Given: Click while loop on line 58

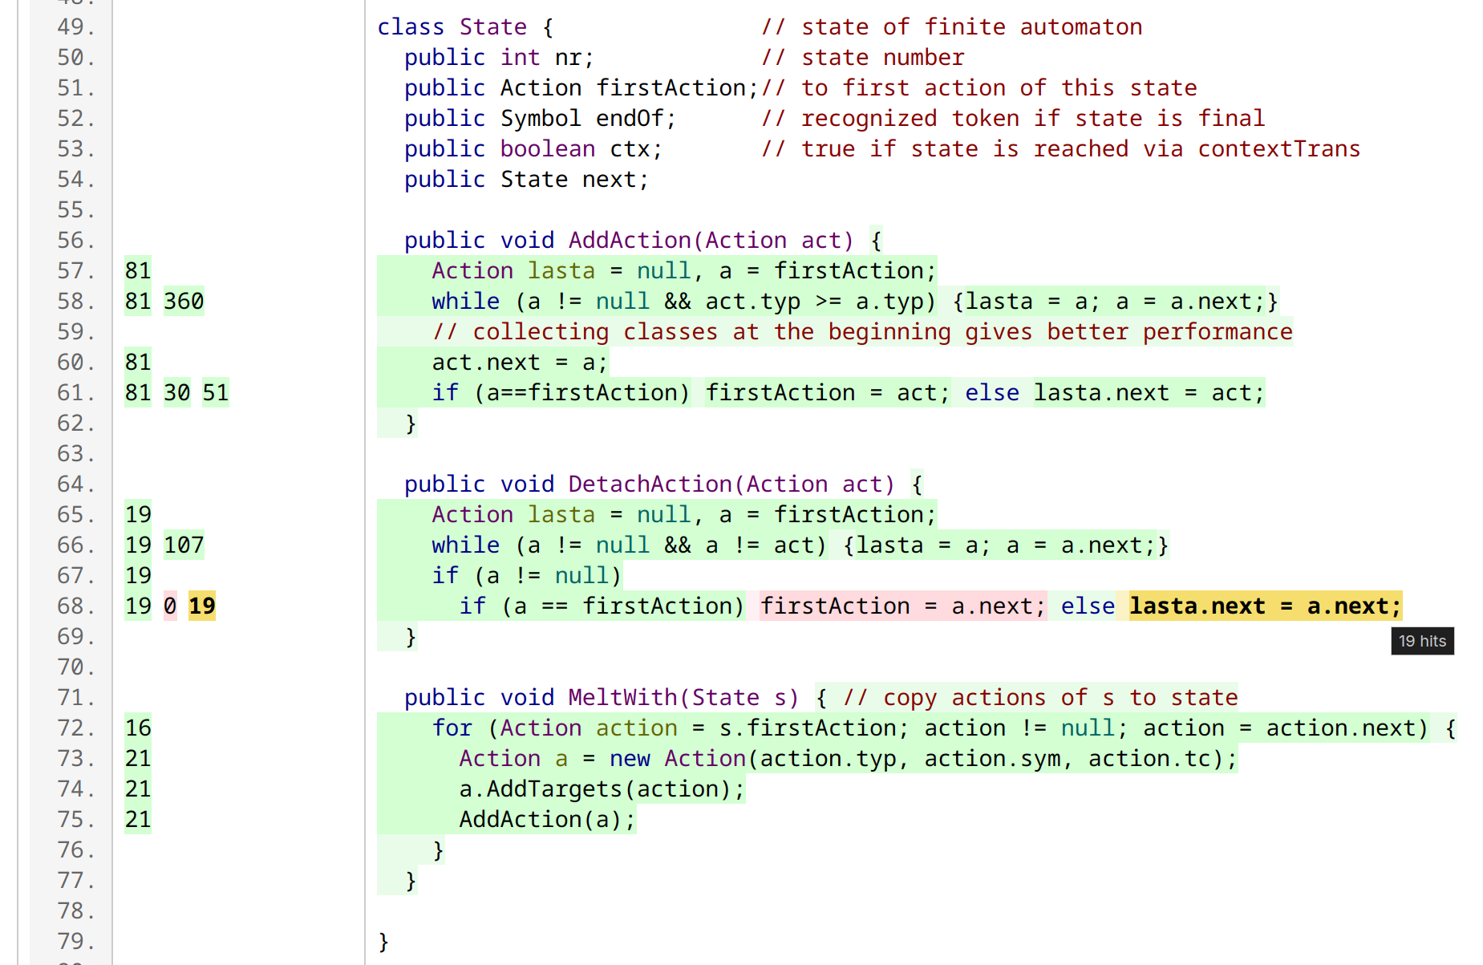Looking at the screenshot, I should tap(855, 302).
